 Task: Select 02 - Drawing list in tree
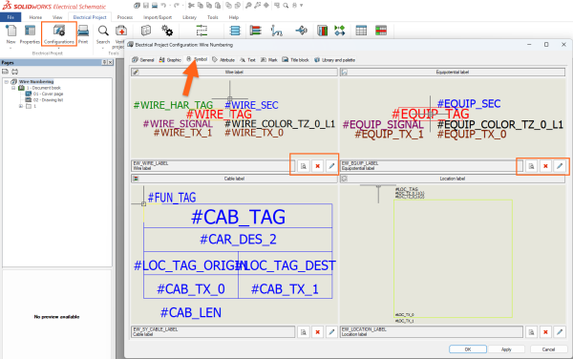[x=49, y=100]
